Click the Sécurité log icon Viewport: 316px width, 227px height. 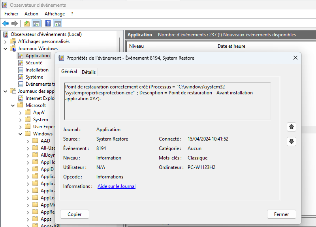21,63
